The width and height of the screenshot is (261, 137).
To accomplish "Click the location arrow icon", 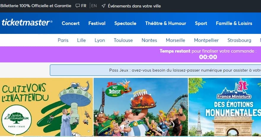I will click(x=104, y=6).
